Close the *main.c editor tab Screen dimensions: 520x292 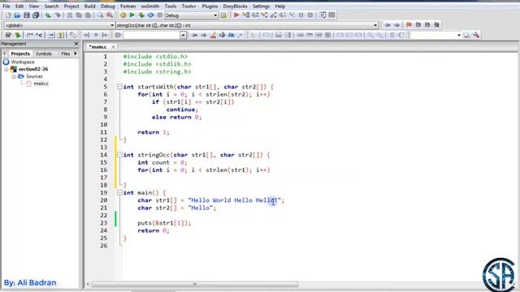point(113,47)
